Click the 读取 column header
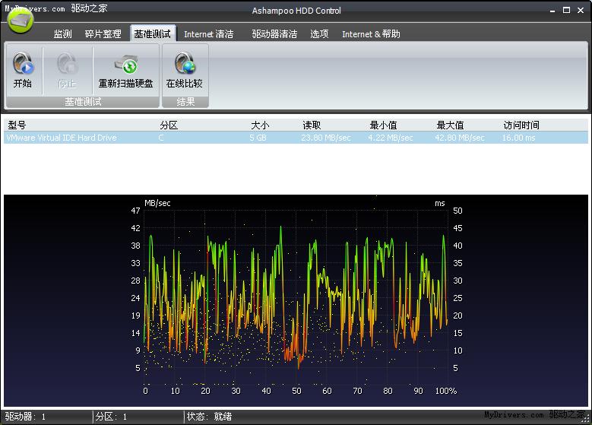The image size is (592, 425). (312, 125)
